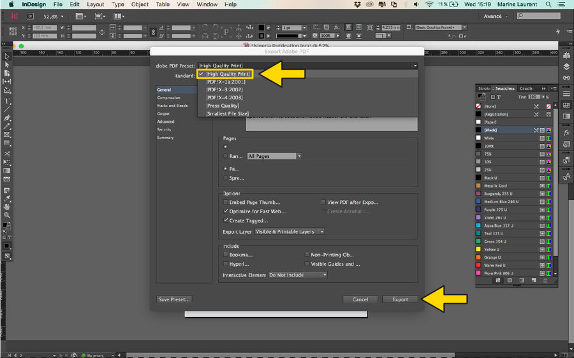
Task: Open the Pages panel icon in dock
Action: point(566,55)
